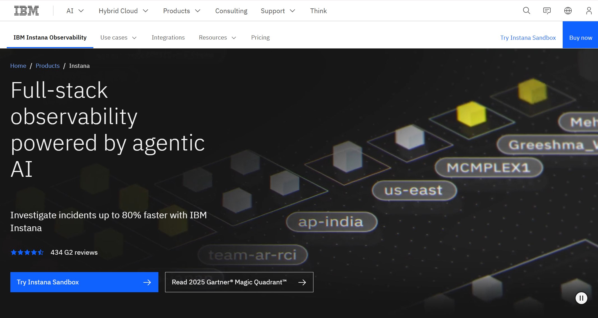Expand the Resources dropdown

click(217, 38)
